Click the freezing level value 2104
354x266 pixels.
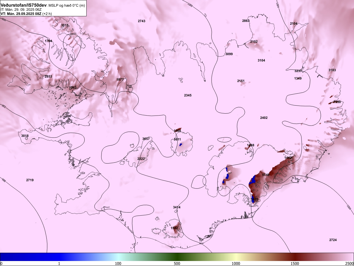click(x=294, y=24)
